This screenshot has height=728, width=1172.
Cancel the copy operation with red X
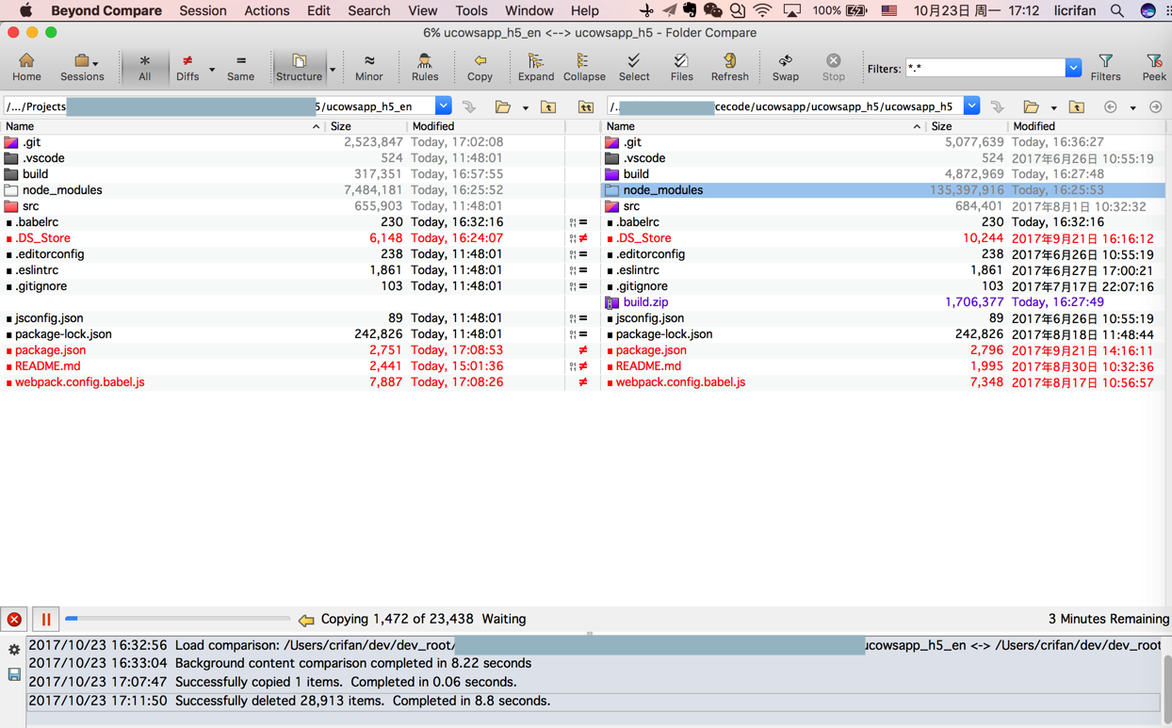click(14, 619)
